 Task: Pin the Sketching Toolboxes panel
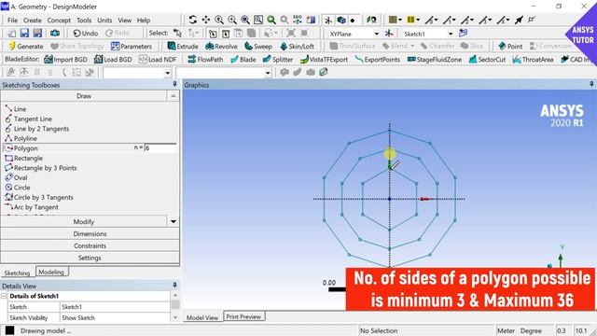point(174,84)
